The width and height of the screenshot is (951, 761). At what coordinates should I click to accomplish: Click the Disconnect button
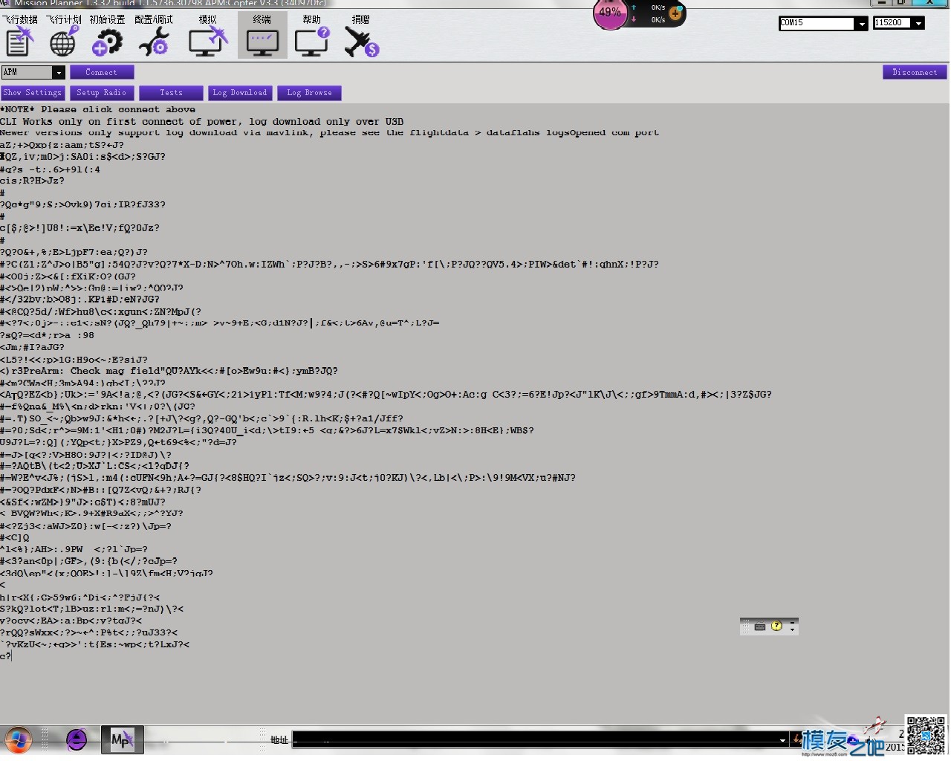915,72
